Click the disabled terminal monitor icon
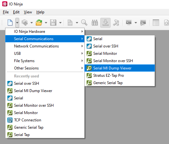 coord(143,23)
